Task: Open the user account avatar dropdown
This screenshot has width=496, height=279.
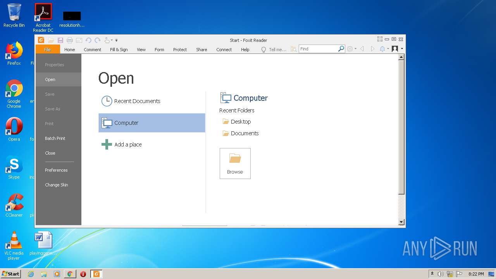Action: [397, 49]
